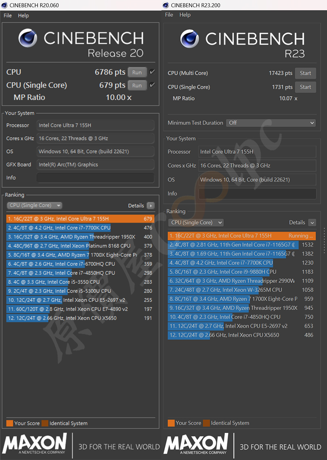Click the Identical System swatch in R23
This screenshot has width=327, height=460.
206,423
